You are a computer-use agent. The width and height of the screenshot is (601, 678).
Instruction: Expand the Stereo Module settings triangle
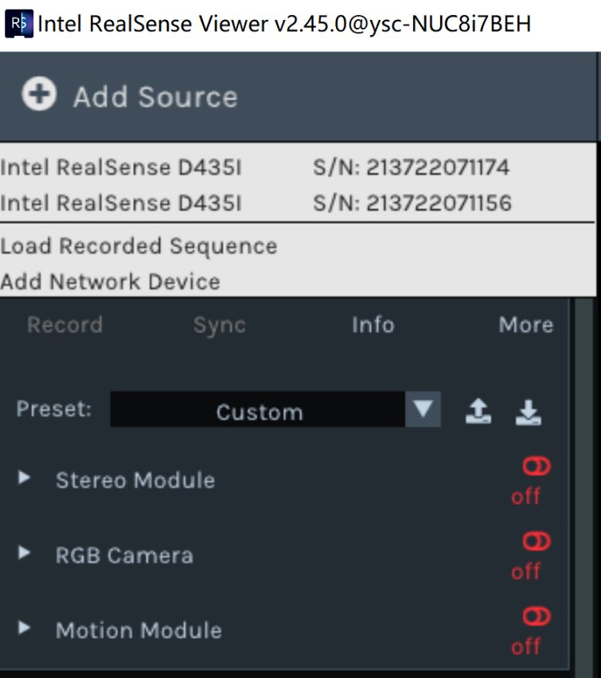(25, 478)
